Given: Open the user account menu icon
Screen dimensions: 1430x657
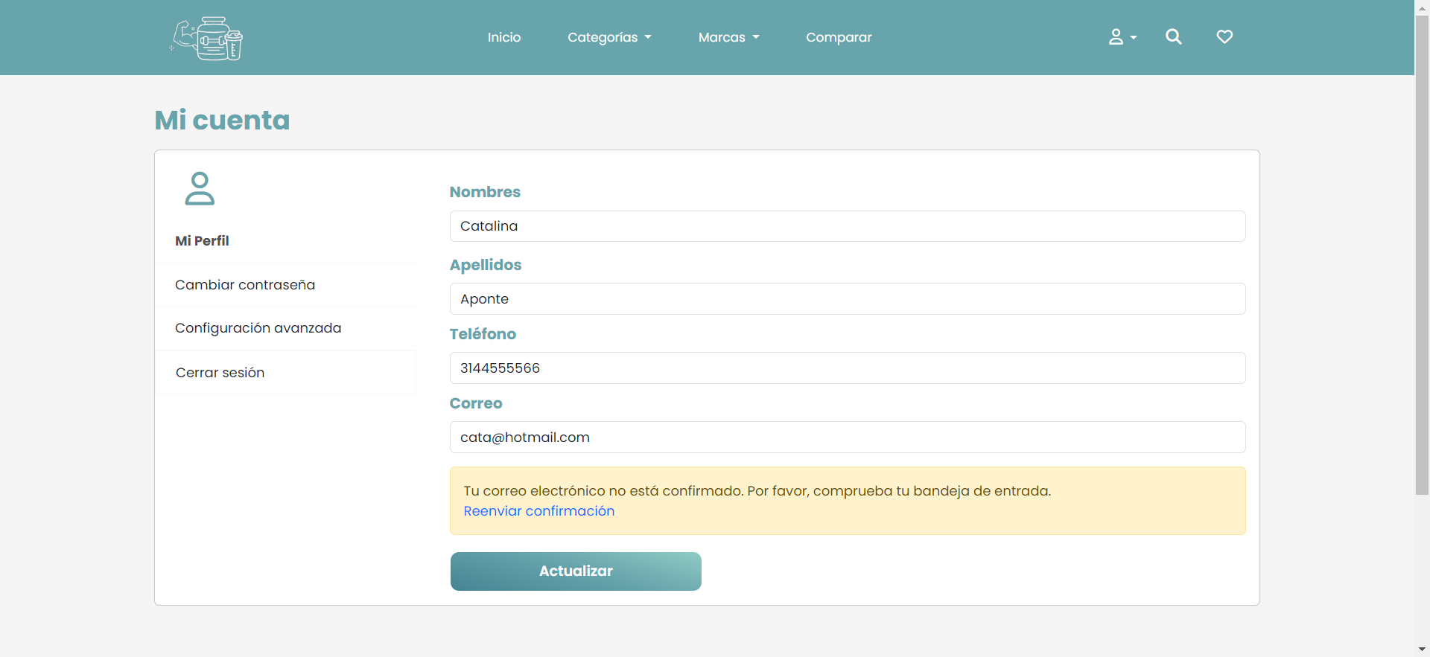Looking at the screenshot, I should tap(1122, 36).
